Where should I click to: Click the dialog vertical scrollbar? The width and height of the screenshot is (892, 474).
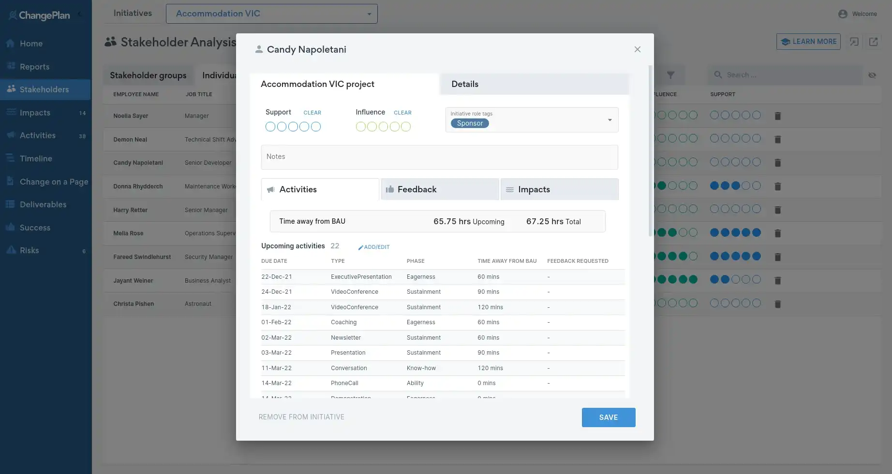pyautogui.click(x=650, y=151)
